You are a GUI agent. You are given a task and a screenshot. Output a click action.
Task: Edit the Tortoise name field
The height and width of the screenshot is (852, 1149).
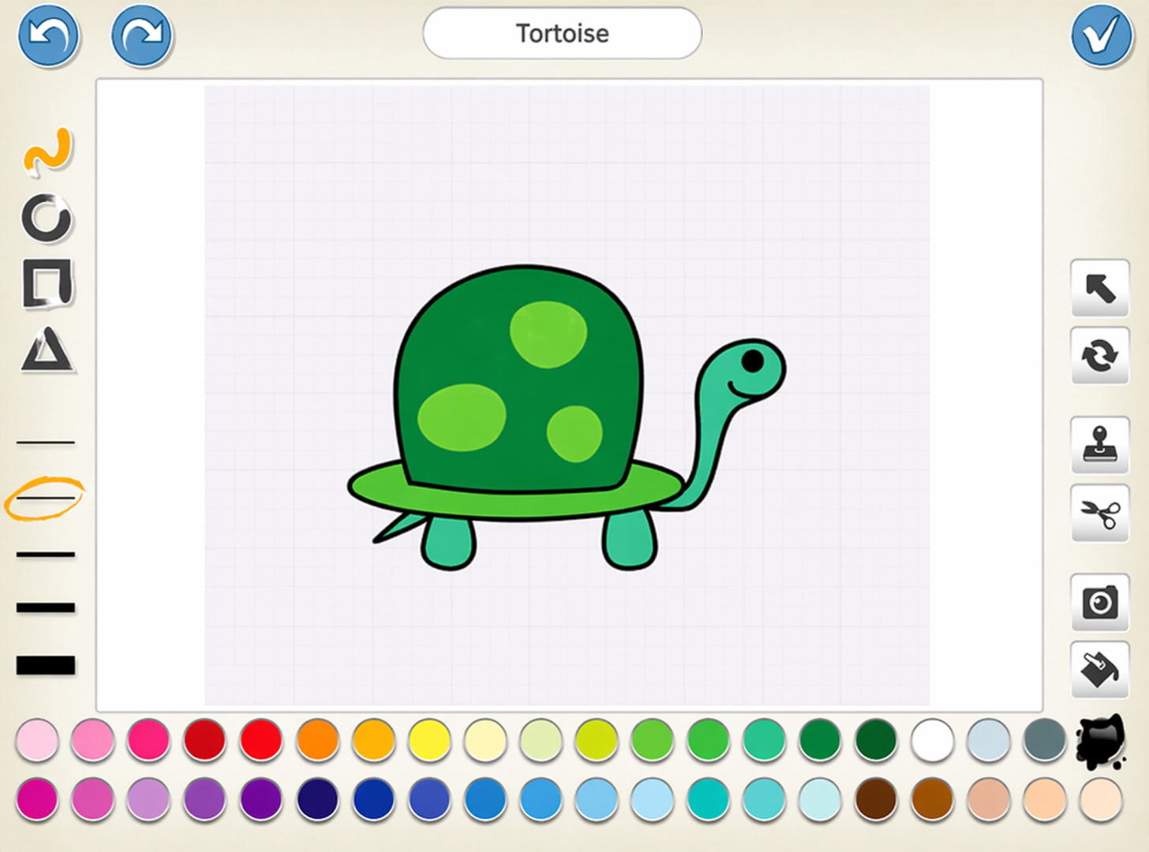tap(562, 33)
